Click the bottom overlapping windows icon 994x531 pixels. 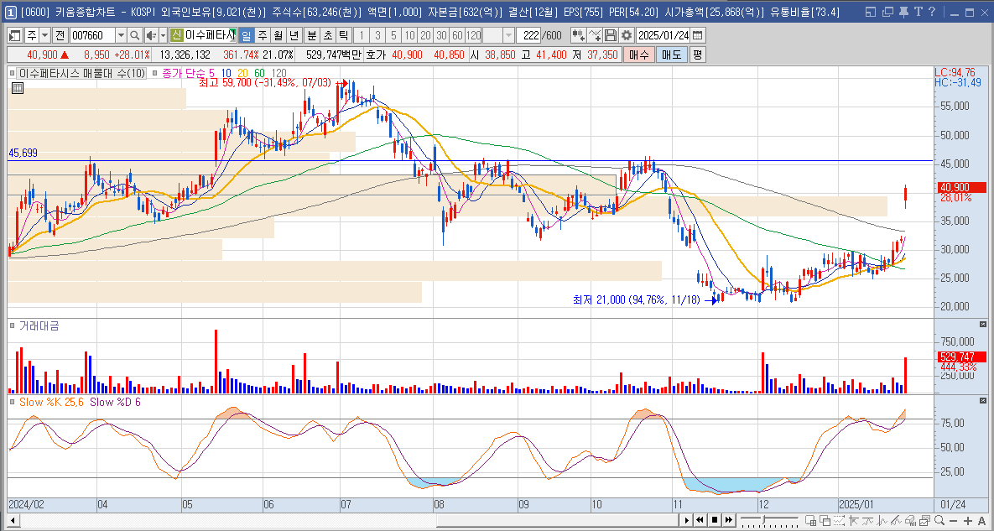[825, 521]
